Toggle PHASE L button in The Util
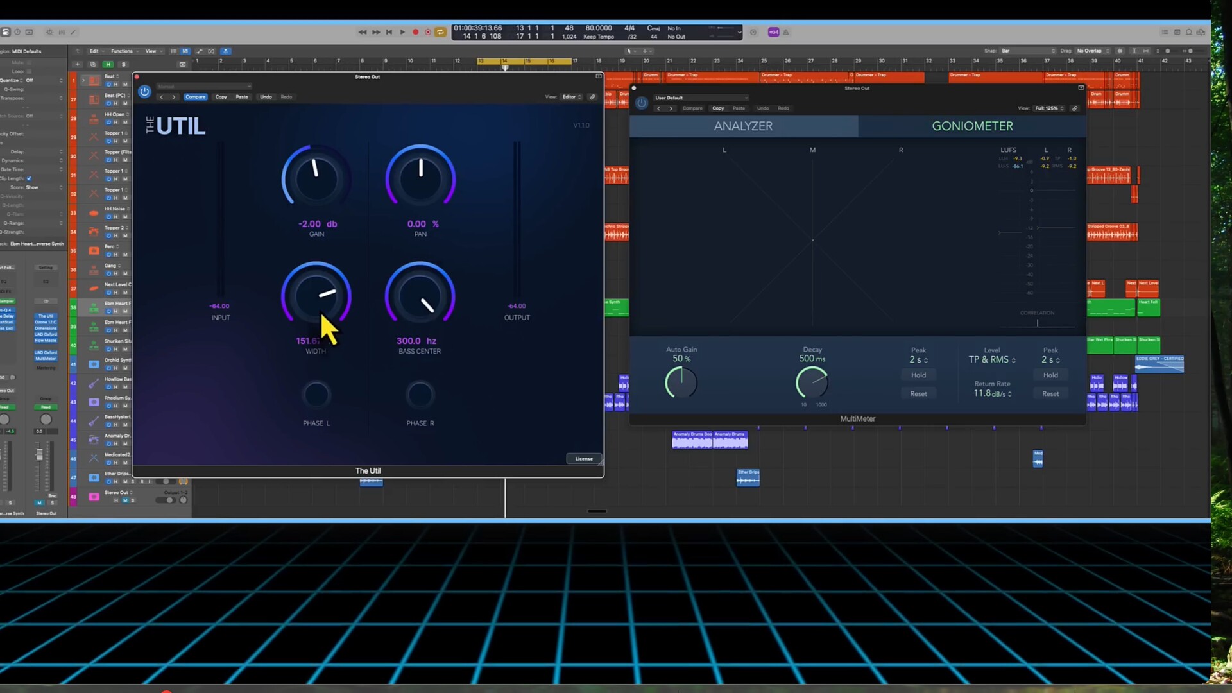Viewport: 1232px width, 693px height. coord(316,395)
